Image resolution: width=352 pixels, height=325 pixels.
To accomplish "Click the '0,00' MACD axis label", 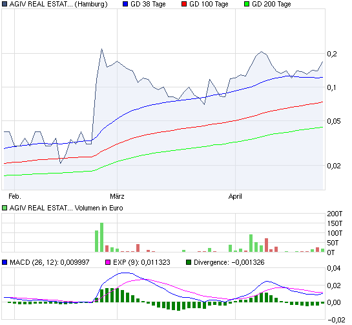I will coord(333,302).
